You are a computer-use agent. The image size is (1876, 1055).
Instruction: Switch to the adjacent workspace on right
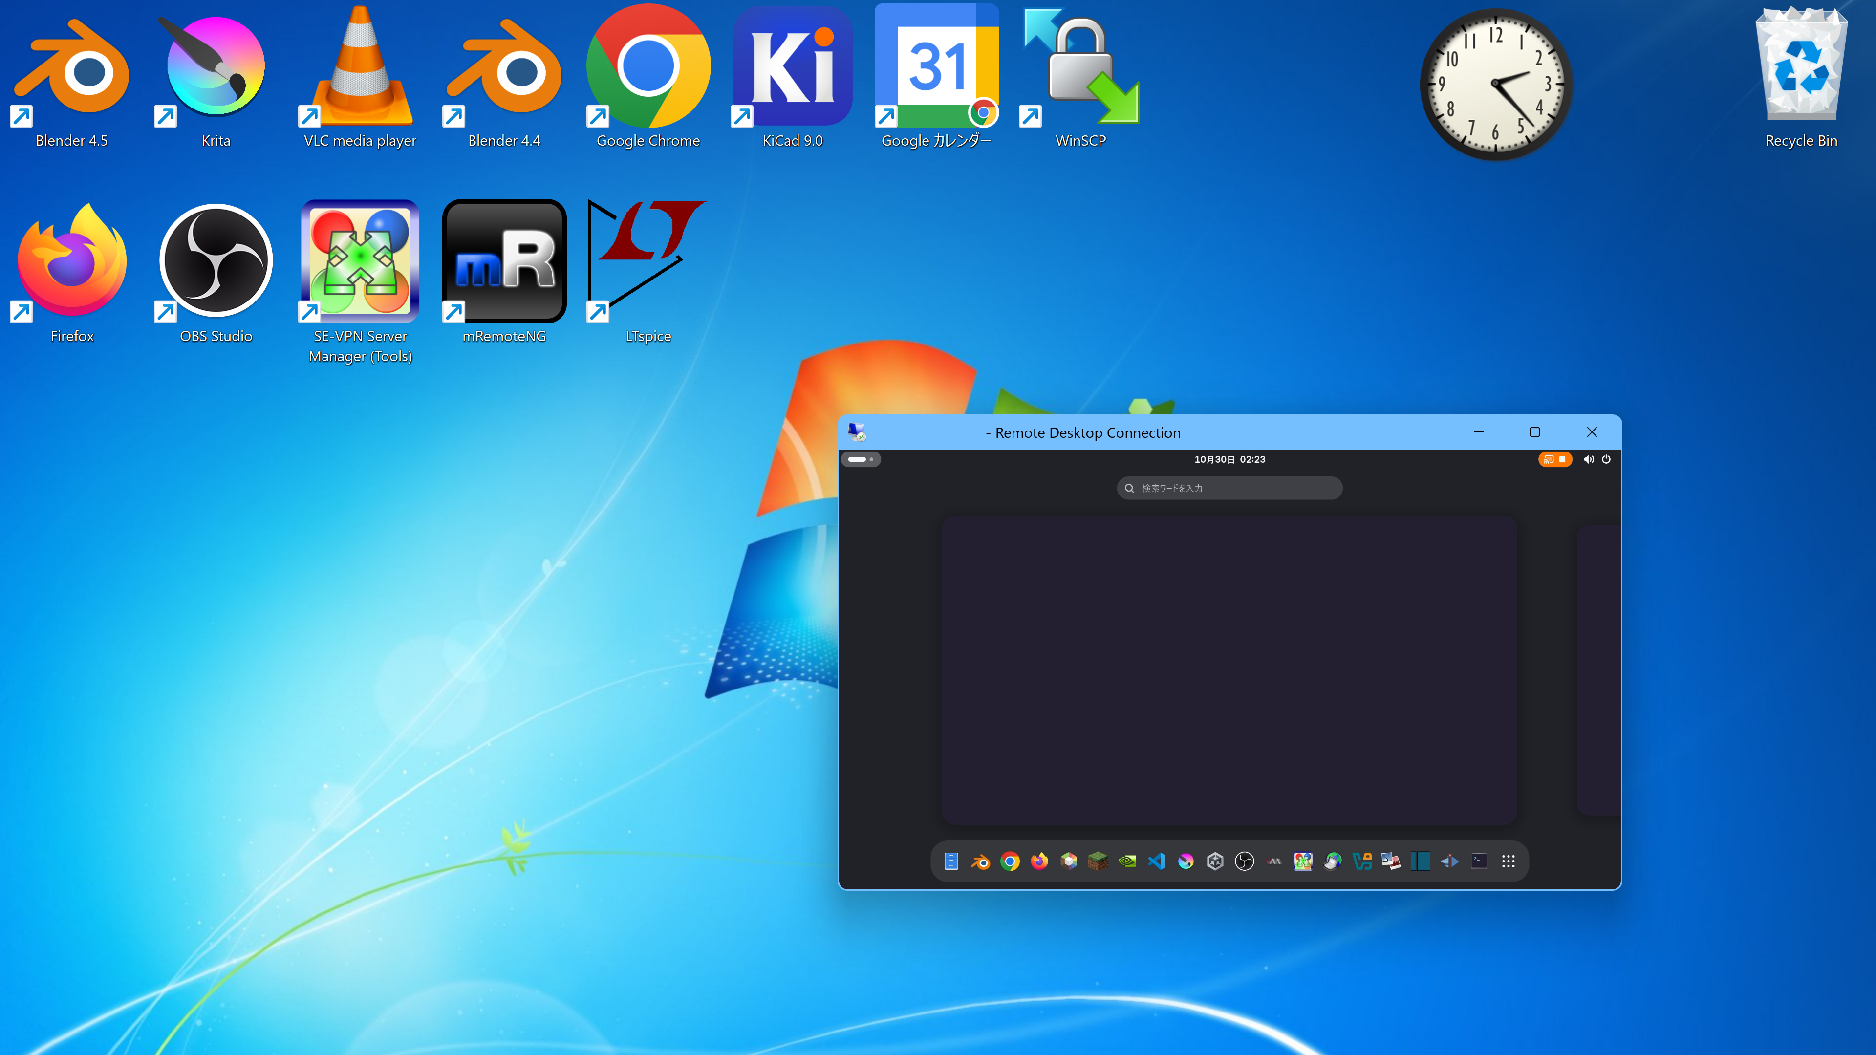pyautogui.click(x=1598, y=670)
